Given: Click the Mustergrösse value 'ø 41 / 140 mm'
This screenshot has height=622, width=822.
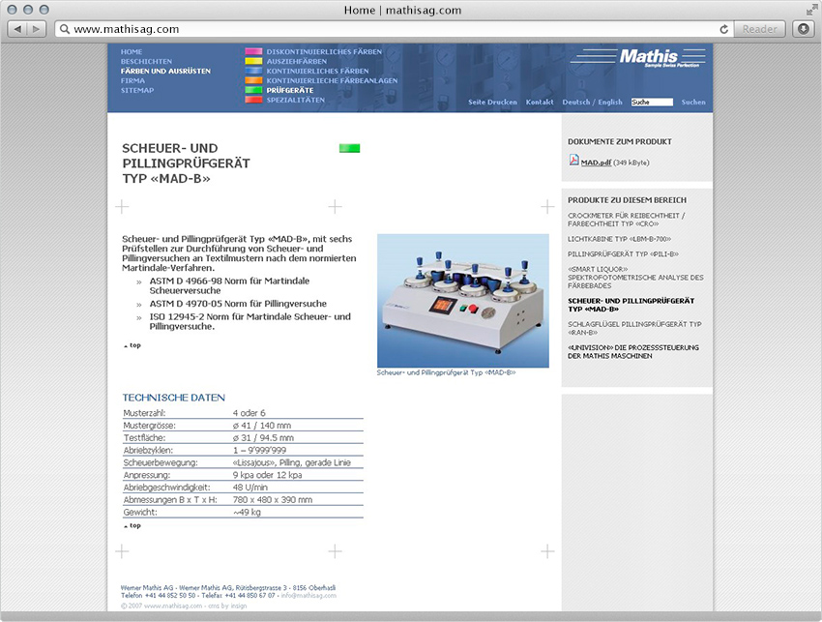Looking at the screenshot, I should (262, 426).
